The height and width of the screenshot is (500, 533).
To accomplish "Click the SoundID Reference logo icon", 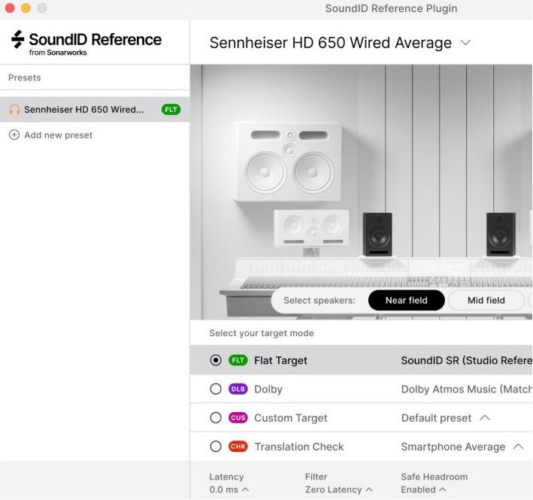I will point(17,40).
